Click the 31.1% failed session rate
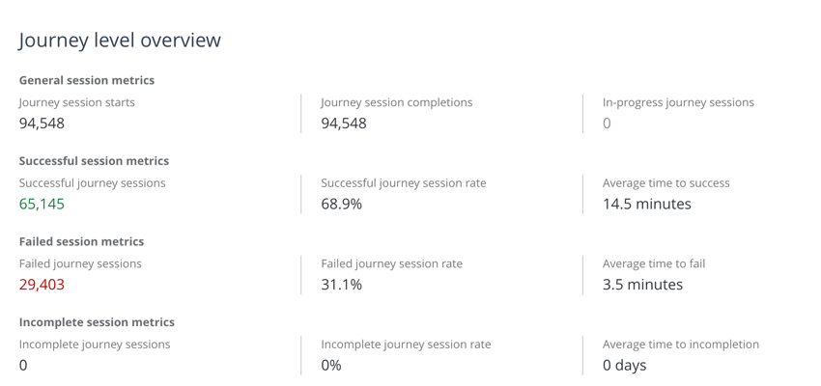Image resolution: width=821 pixels, height=386 pixels. (341, 285)
